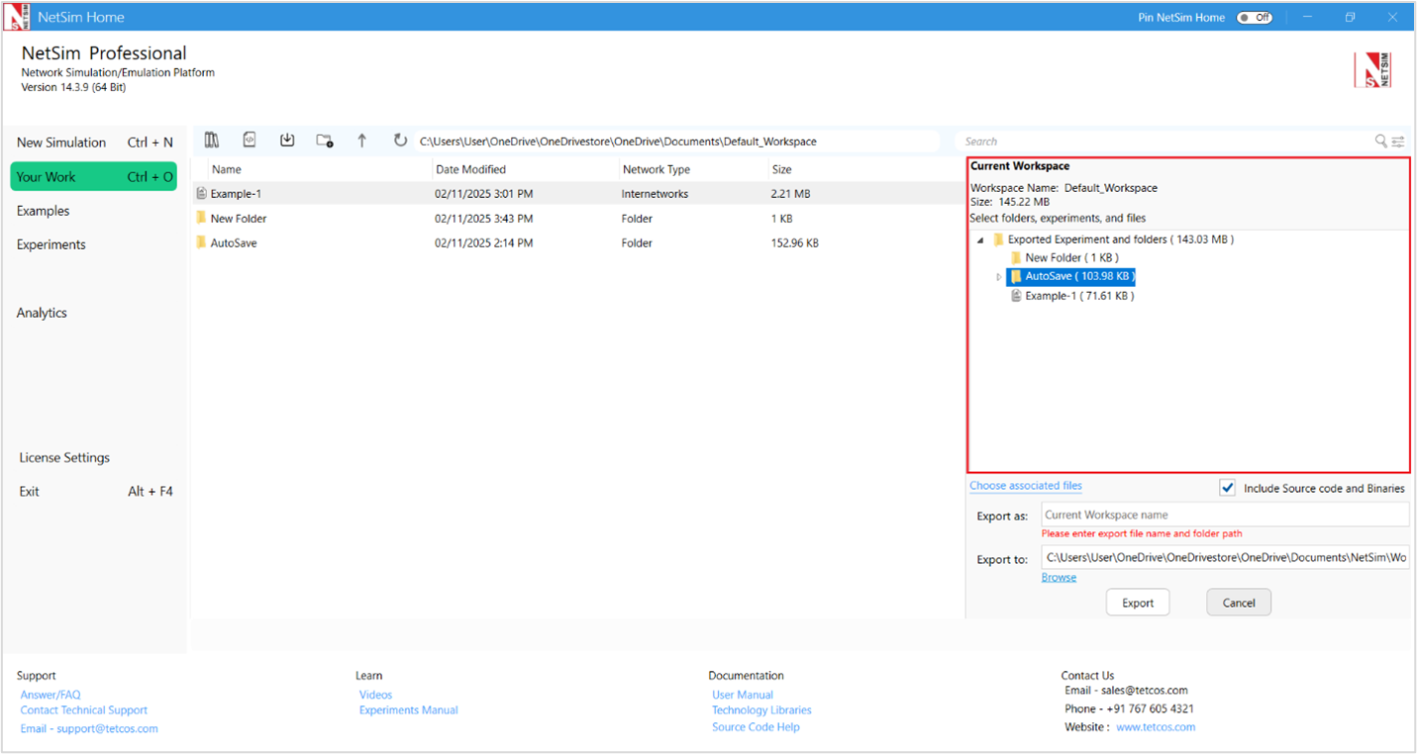Sort by Date Modified column header
This screenshot has height=754, width=1417.
tap(470, 169)
